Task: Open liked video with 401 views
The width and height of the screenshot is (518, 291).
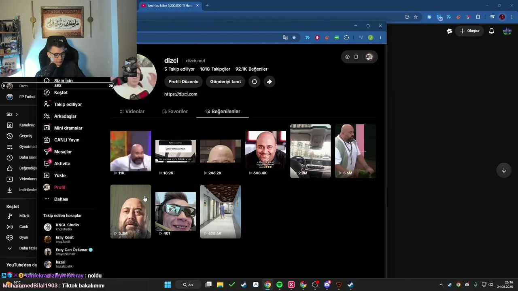Action: coord(176,211)
